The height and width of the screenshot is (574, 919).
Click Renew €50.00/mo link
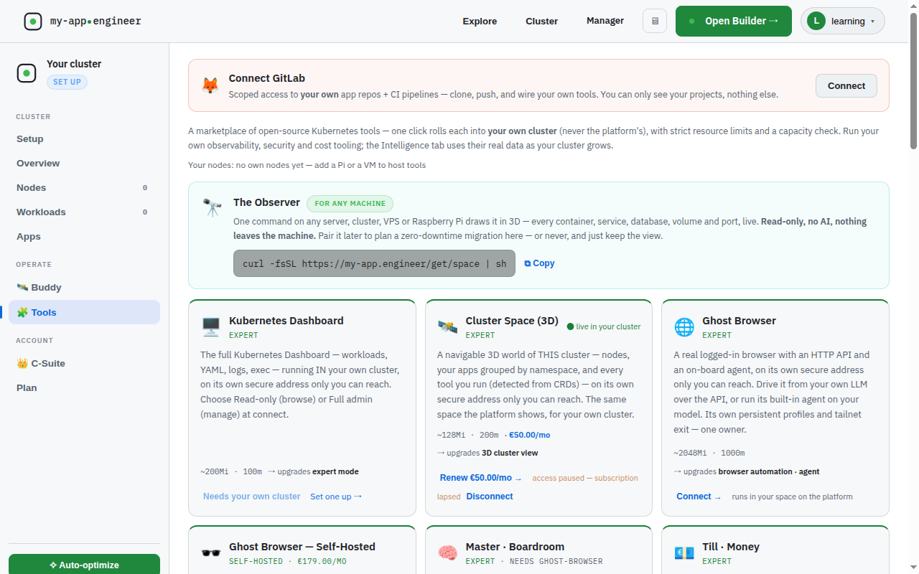click(x=480, y=478)
